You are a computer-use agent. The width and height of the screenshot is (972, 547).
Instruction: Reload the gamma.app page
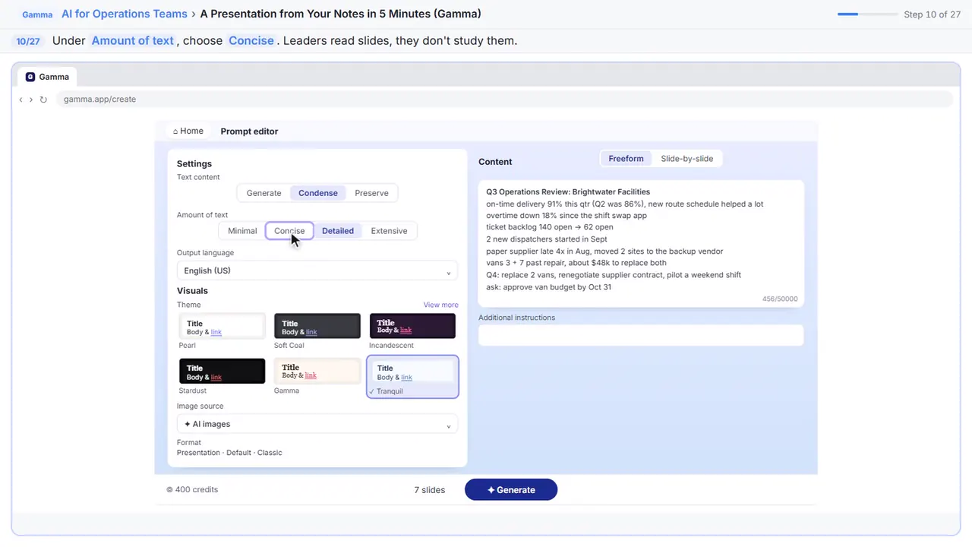(43, 100)
